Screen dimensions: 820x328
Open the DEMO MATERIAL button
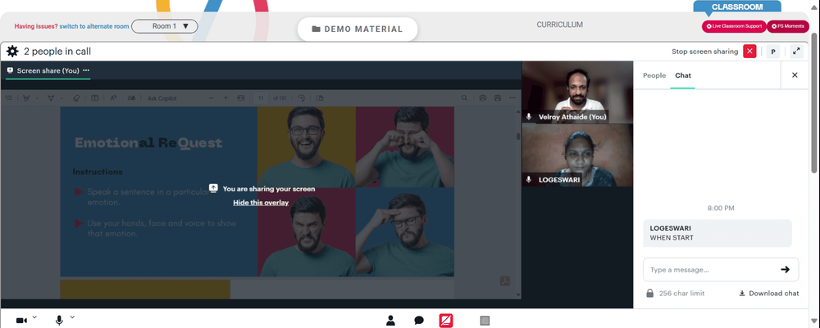[358, 29]
